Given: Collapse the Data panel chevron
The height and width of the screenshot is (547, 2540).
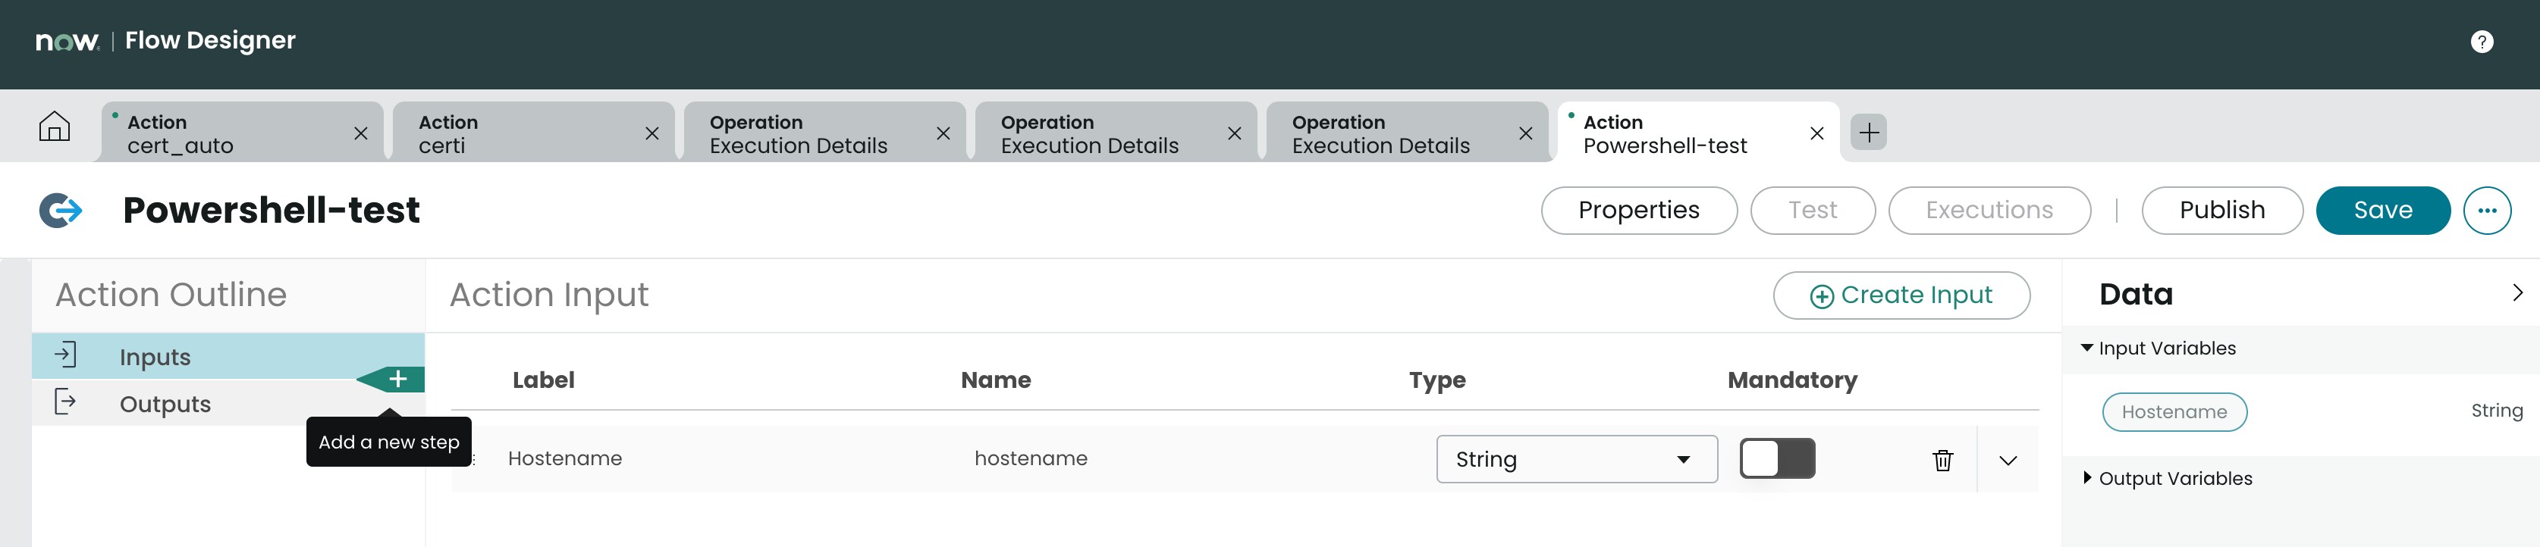Looking at the screenshot, I should click(2517, 292).
